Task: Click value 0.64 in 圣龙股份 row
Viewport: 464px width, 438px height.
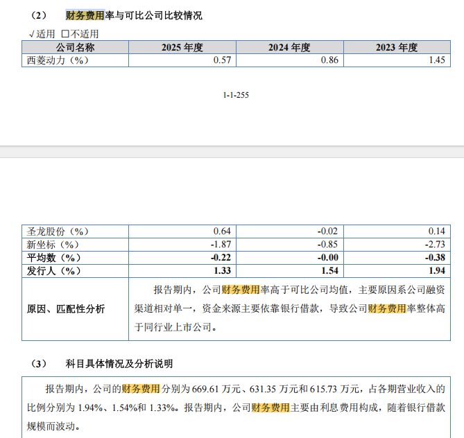Action: tap(222, 231)
